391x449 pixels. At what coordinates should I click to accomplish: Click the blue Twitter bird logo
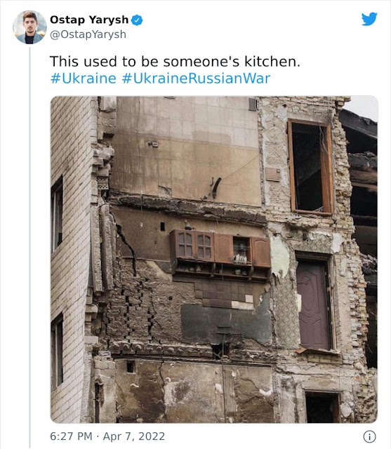(x=369, y=19)
